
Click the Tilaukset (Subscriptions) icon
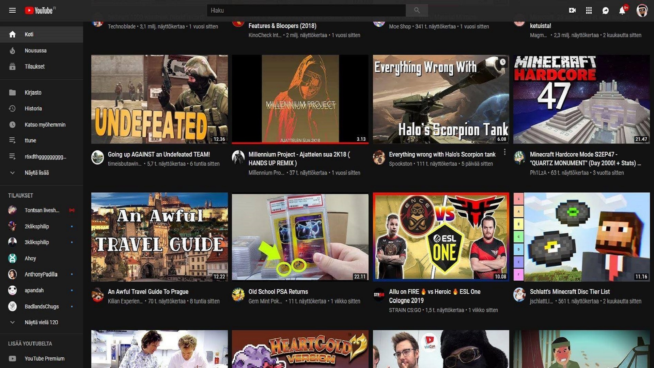(12, 66)
